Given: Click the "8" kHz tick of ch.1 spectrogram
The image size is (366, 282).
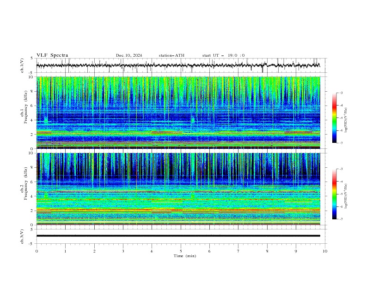Looking at the screenshot, I should 32,91.
